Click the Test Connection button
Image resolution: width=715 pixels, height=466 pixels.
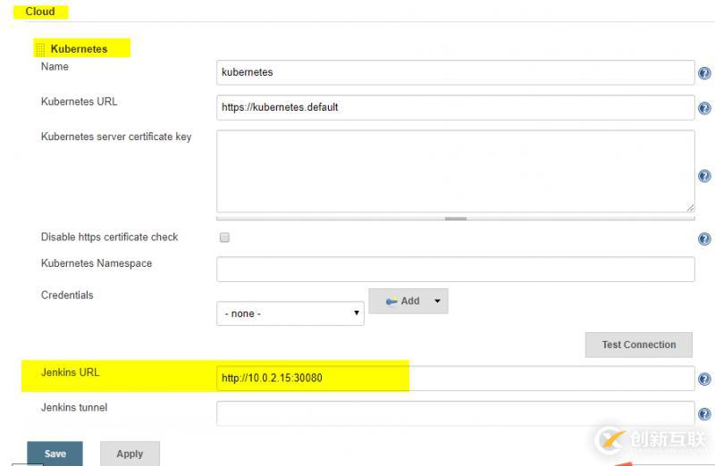[x=638, y=345]
